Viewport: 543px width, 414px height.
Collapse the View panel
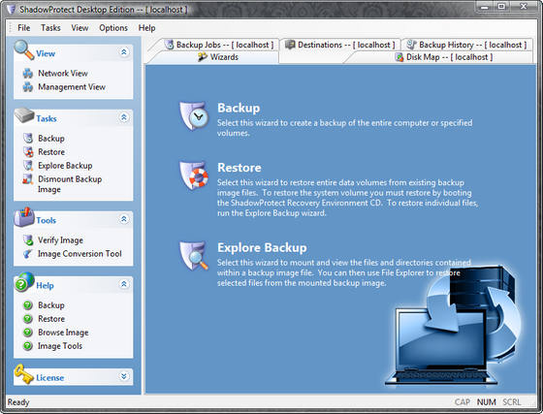(124, 52)
